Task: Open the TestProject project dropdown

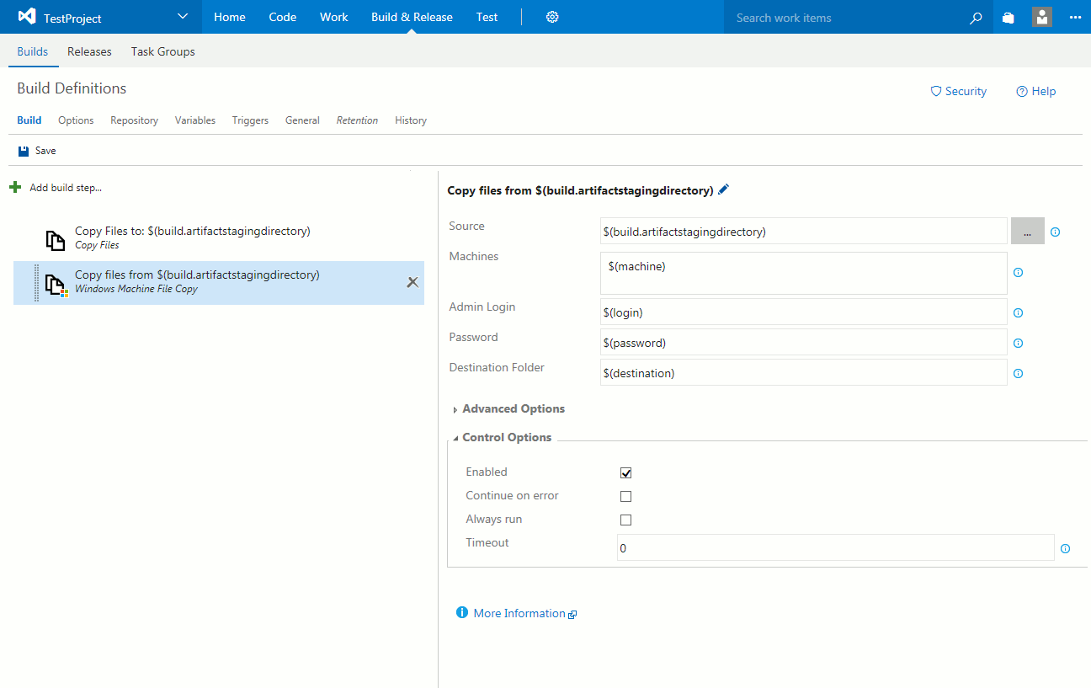Action: click(x=184, y=17)
